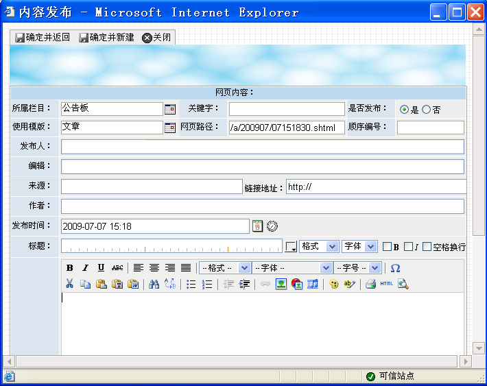Open column picker beside 公告板

(x=170, y=109)
